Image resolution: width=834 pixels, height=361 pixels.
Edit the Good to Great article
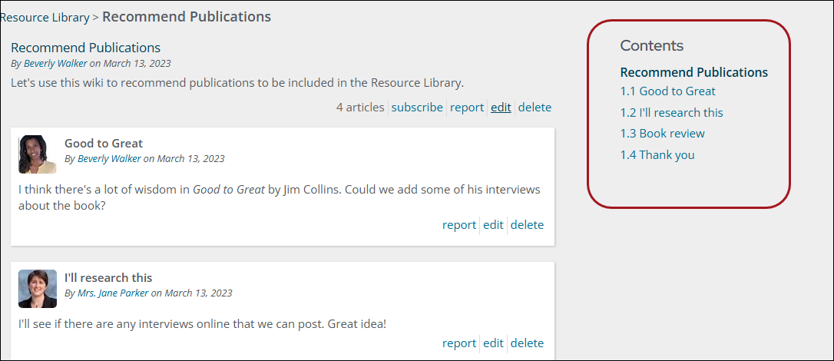click(493, 225)
